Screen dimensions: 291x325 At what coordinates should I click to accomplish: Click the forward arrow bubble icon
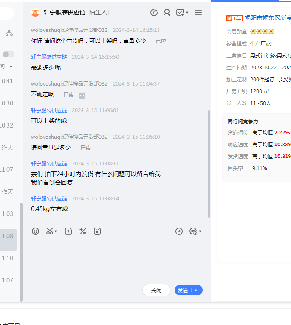179,231
